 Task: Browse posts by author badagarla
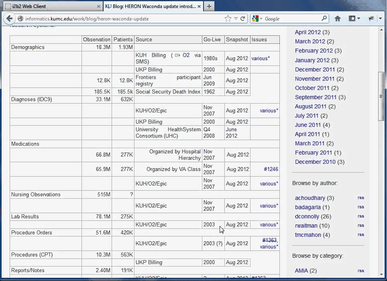308,207
